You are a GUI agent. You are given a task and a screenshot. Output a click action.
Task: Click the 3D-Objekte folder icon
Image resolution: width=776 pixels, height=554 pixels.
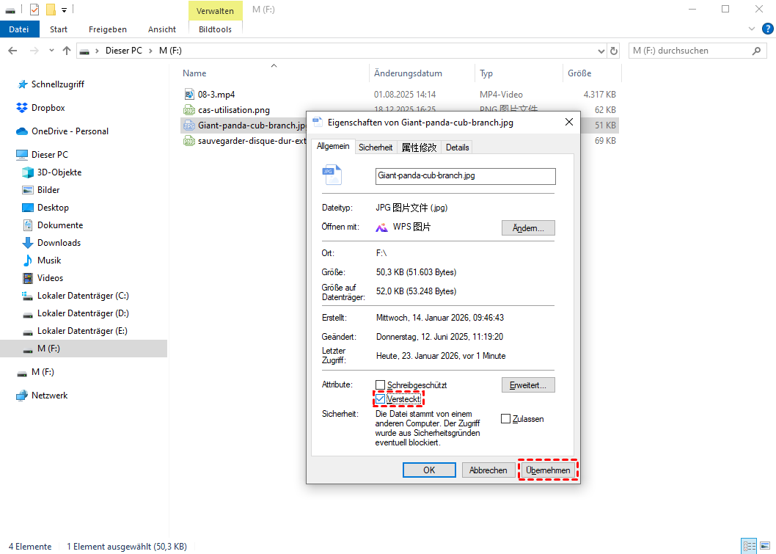point(28,172)
